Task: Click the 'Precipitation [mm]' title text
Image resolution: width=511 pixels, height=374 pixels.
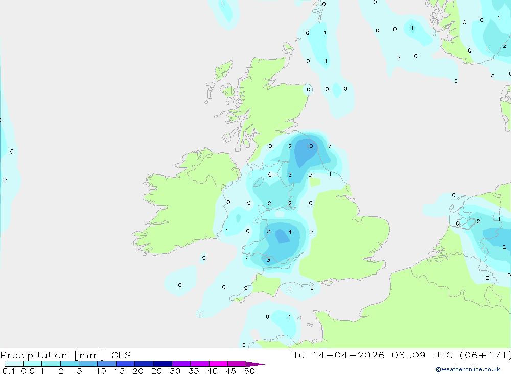Action: (x=52, y=355)
